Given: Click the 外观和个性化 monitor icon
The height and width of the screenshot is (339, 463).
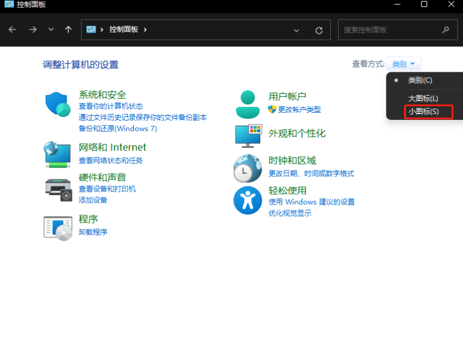Looking at the screenshot, I should tap(248, 135).
